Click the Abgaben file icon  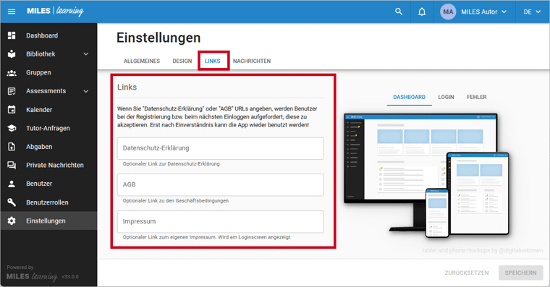pos(12,147)
